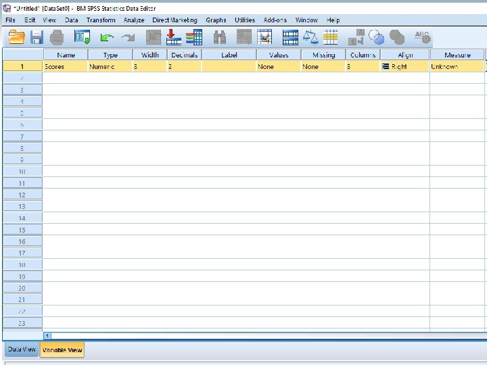Click the Open data document folder icon
Viewport: 487px width, 365px height.
pos(16,37)
